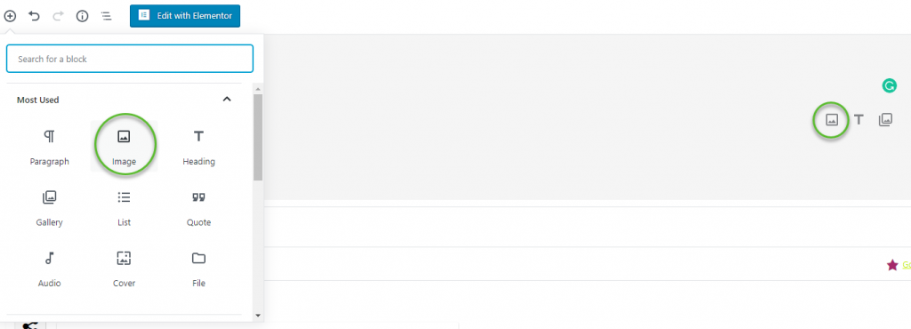Focus the Search for a block field
Image resolution: width=911 pixels, height=329 pixels.
130,59
